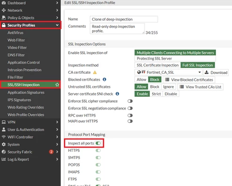
Task: Download the CA certificate
Action: (x=216, y=72)
